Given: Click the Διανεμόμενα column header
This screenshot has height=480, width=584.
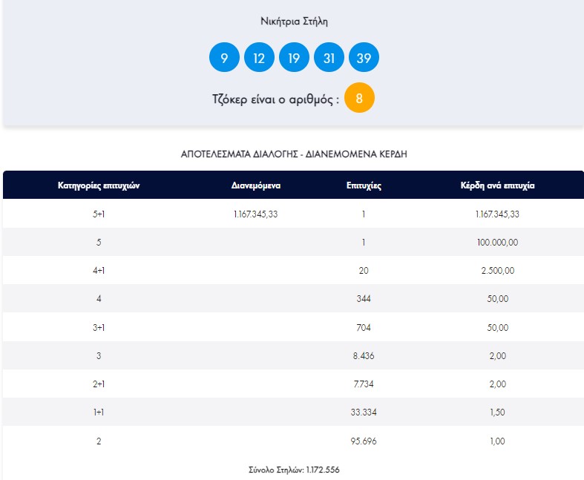Looking at the screenshot, I should [x=256, y=185].
